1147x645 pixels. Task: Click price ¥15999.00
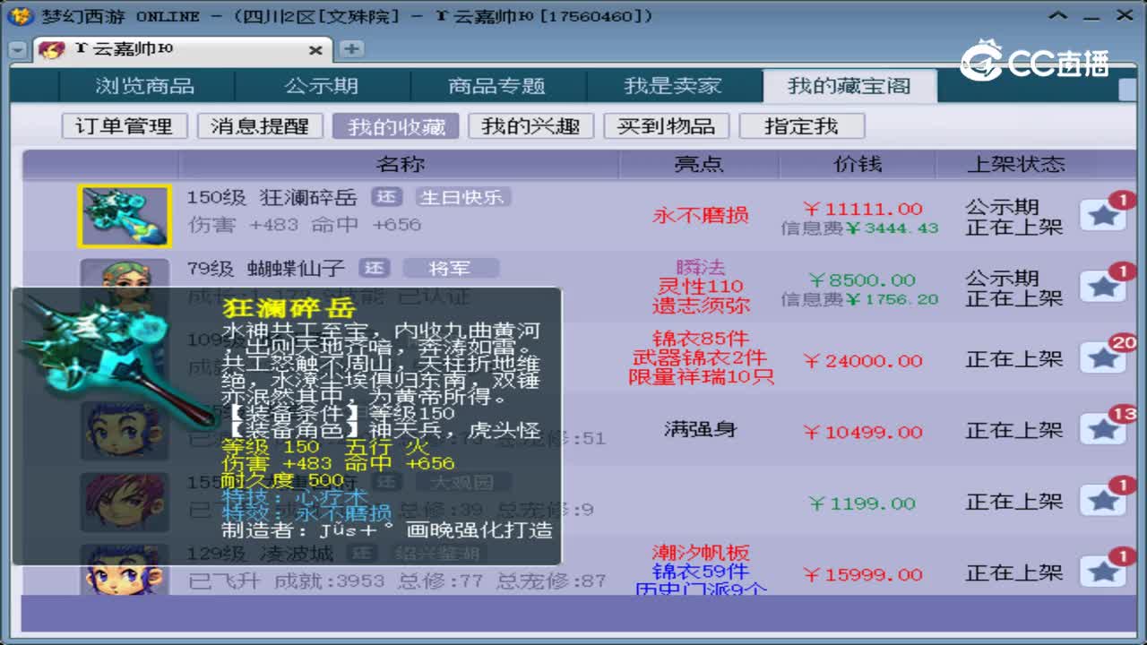(x=863, y=575)
